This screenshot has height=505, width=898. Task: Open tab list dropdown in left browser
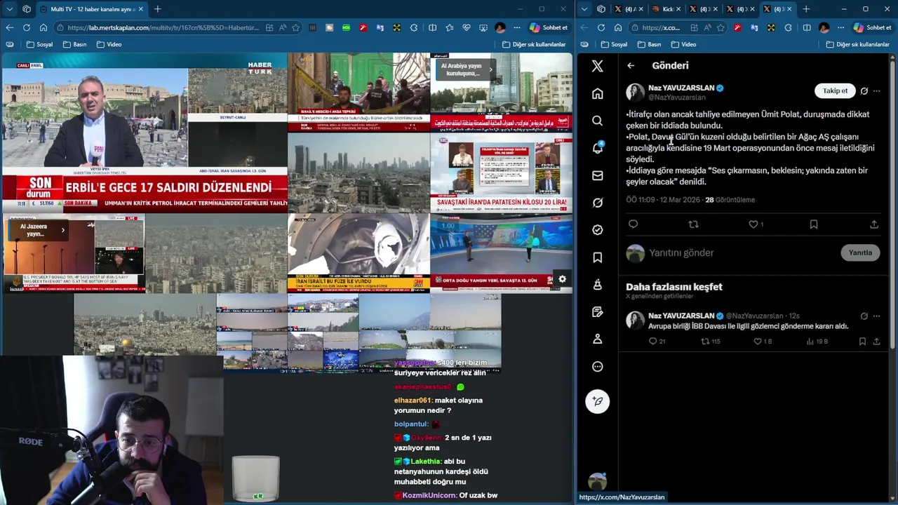pos(9,9)
